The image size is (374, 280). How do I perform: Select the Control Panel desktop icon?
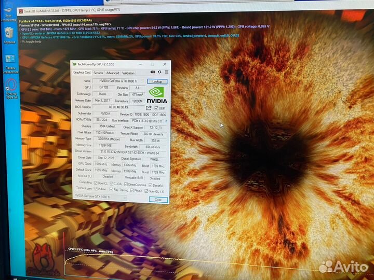click(10, 59)
